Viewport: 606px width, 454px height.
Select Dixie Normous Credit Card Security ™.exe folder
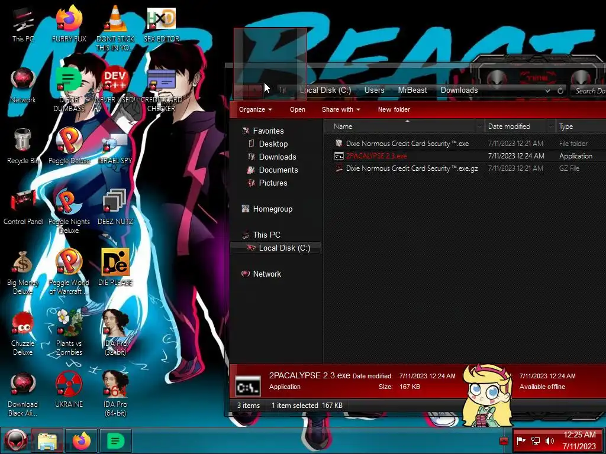point(407,144)
